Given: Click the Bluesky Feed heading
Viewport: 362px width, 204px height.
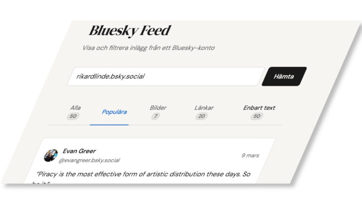Looking at the screenshot, I should coord(130,31).
